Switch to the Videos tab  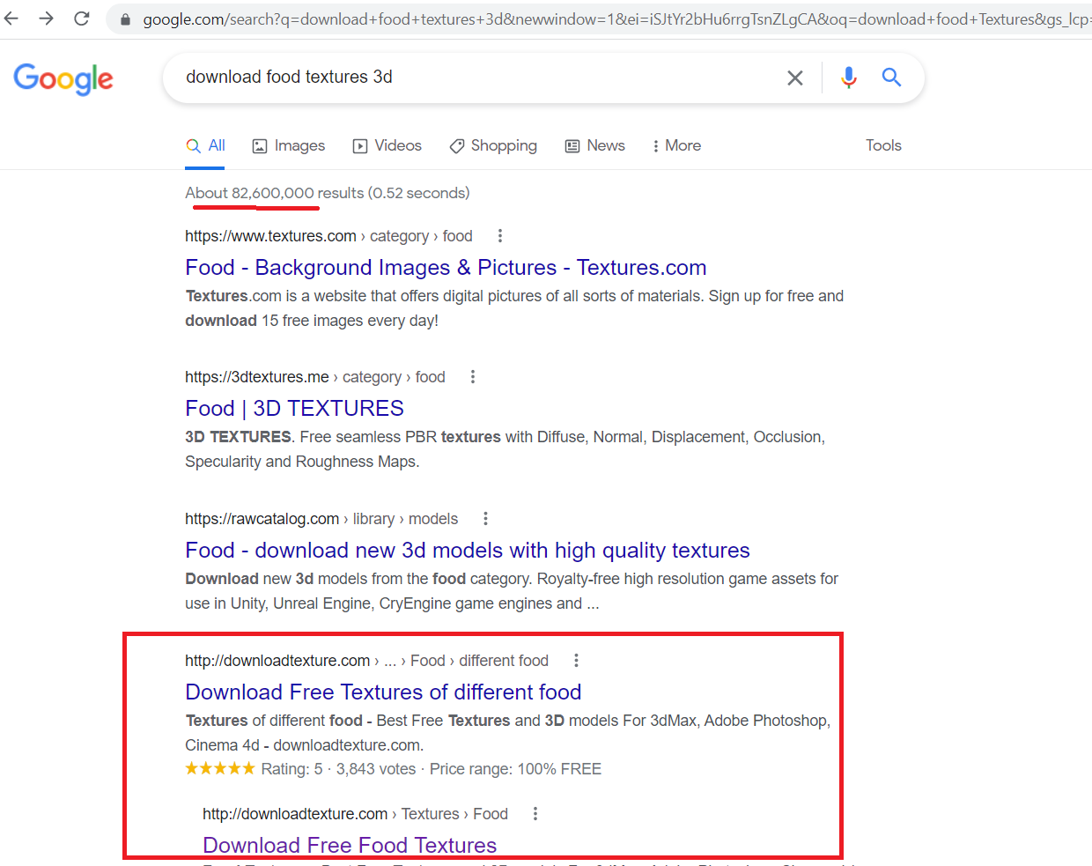coord(387,146)
